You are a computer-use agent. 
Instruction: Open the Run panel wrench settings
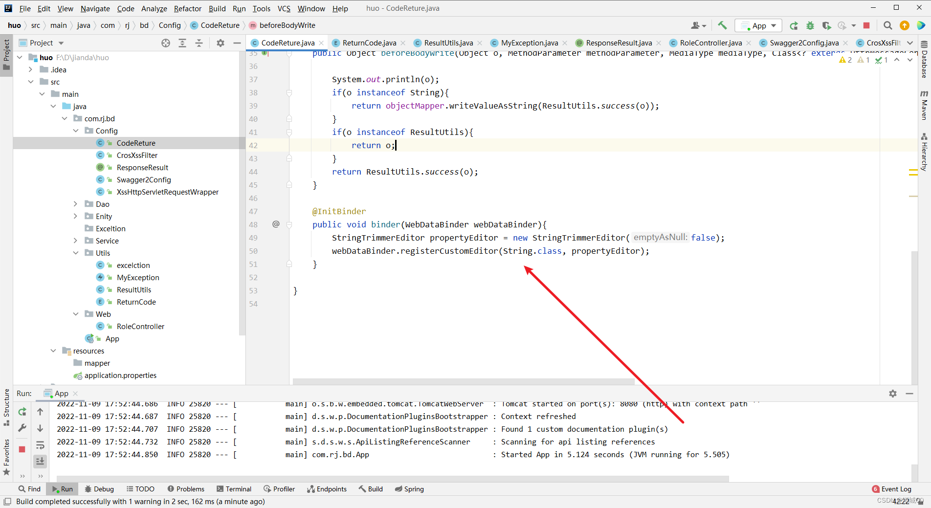tap(22, 428)
